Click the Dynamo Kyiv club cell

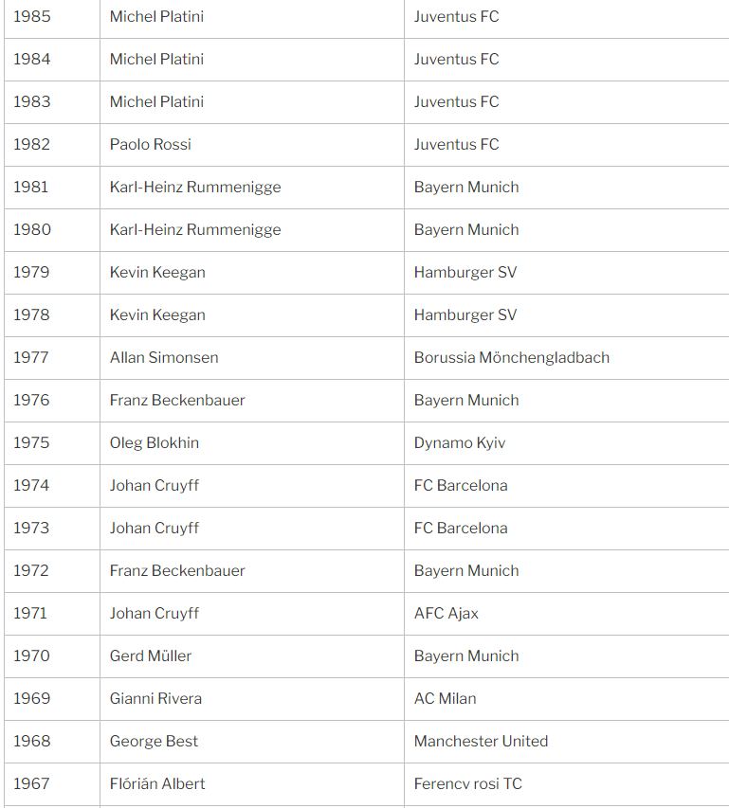(460, 443)
